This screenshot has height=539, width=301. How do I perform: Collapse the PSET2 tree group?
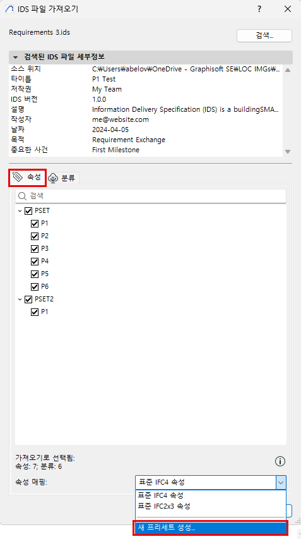coord(20,300)
